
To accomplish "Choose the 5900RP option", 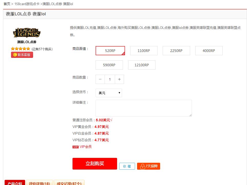I will click(109, 65).
